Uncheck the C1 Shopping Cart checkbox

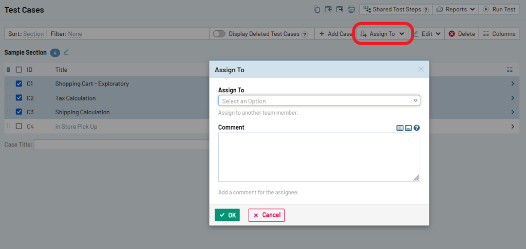point(19,84)
